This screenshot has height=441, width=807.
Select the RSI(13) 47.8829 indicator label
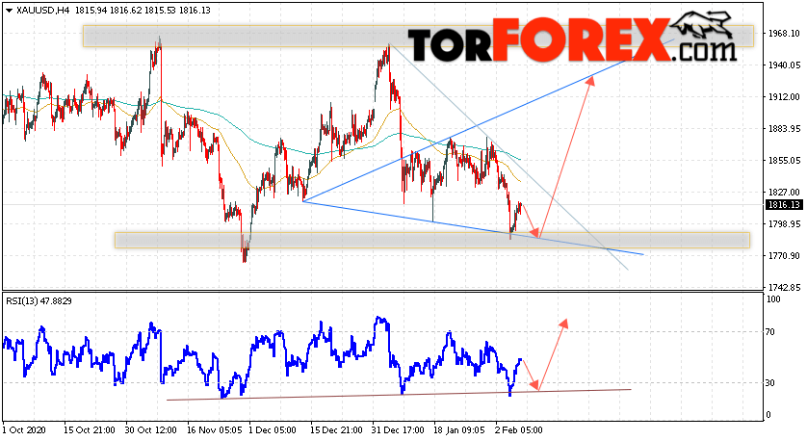39,301
